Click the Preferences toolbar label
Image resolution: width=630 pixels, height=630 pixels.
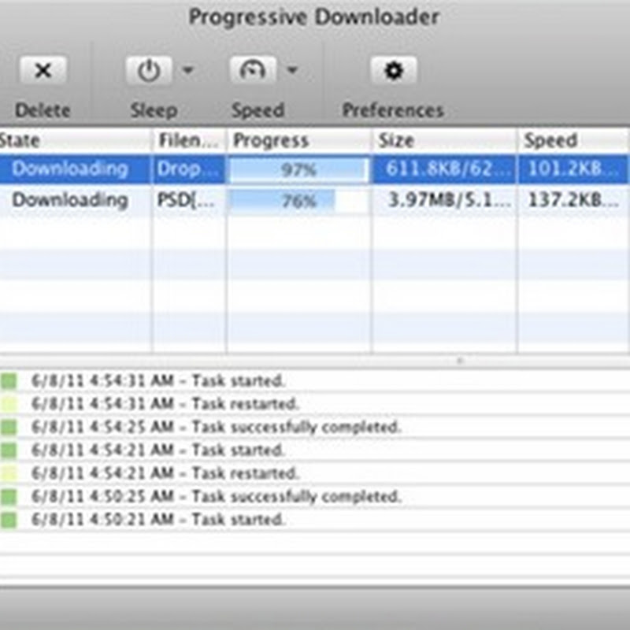pyautogui.click(x=393, y=110)
